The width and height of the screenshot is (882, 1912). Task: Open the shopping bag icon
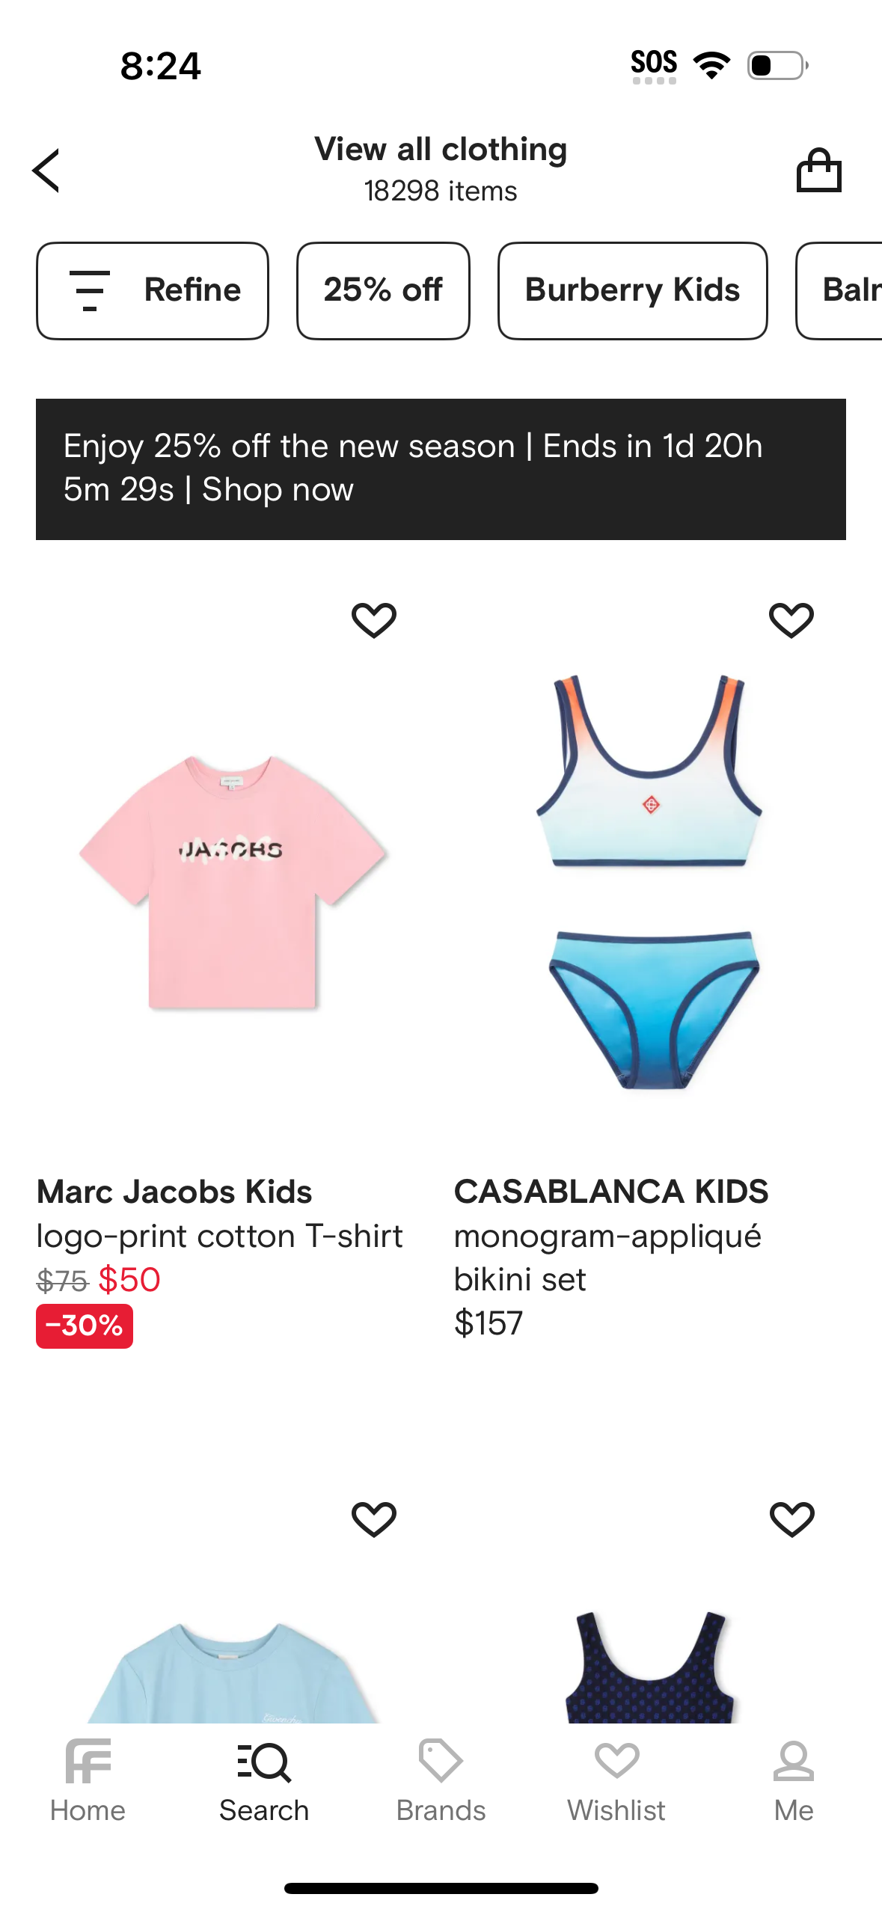coord(818,170)
